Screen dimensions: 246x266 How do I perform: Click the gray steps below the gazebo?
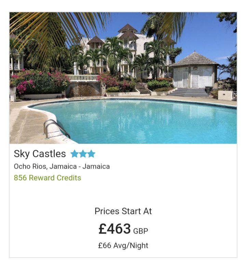pos(189,92)
